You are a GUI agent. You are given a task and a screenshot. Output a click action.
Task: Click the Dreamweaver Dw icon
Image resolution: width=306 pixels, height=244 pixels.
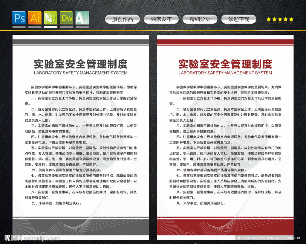click(x=66, y=18)
